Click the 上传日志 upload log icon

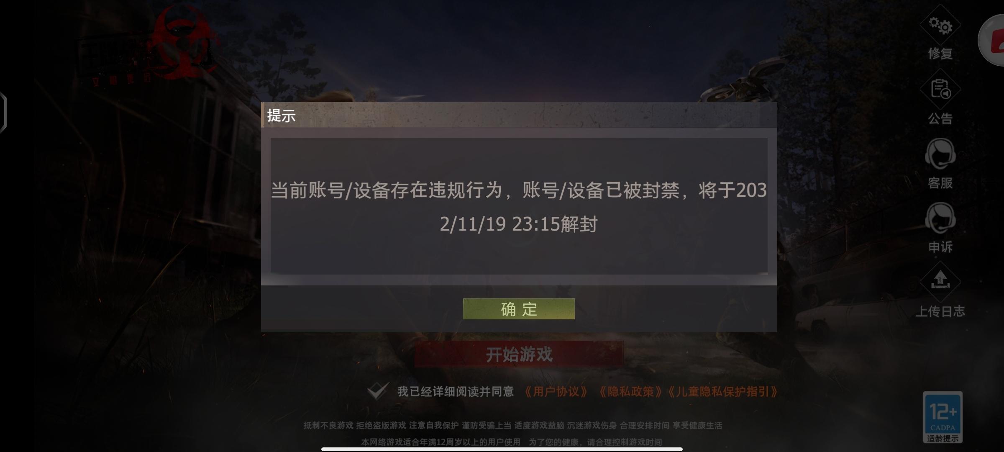(x=940, y=281)
